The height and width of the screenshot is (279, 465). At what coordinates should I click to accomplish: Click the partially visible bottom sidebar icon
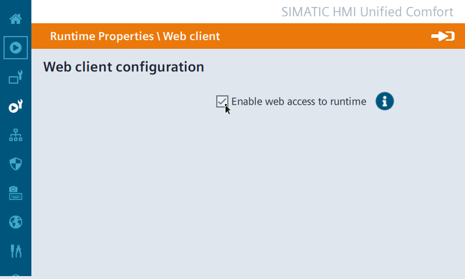[16, 276]
